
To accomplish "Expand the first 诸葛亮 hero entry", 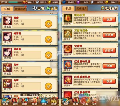I will pyautogui.click(x=49, y=40).
